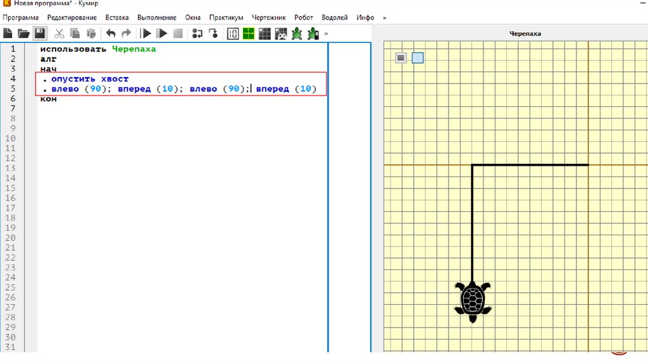The height and width of the screenshot is (363, 648).
Task: Expand the toolbar overflow chevron
Action: pyautogui.click(x=327, y=34)
